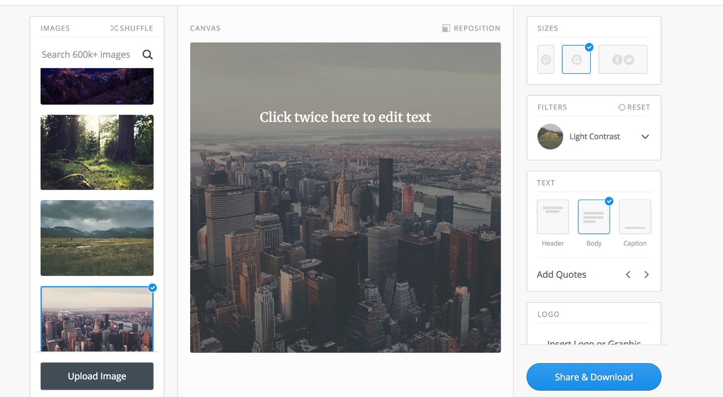
Task: Click the search magnifier icon
Action: (147, 55)
